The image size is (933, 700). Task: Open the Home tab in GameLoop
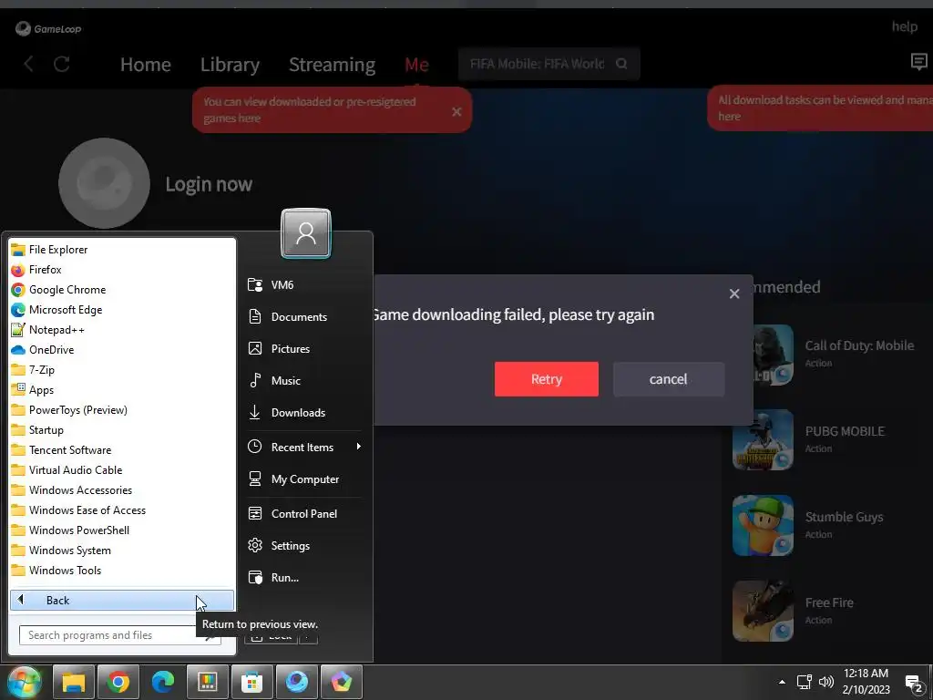(x=145, y=65)
